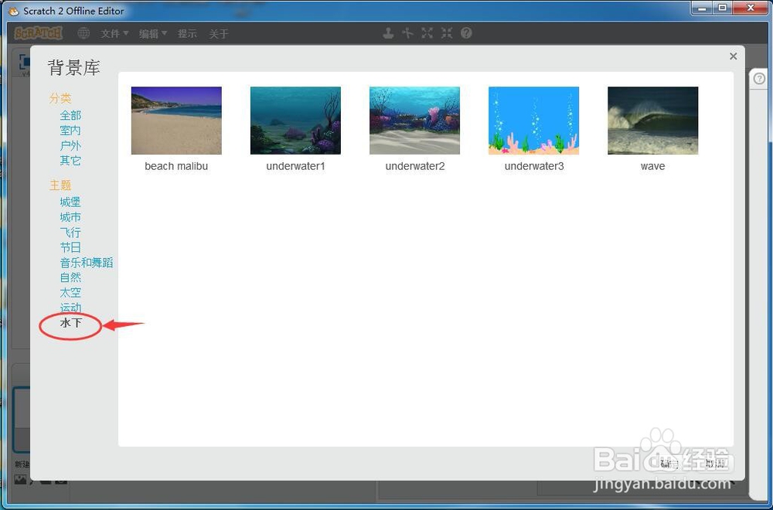Select the 飞行 theme
This screenshot has height=510, width=773.
(70, 232)
